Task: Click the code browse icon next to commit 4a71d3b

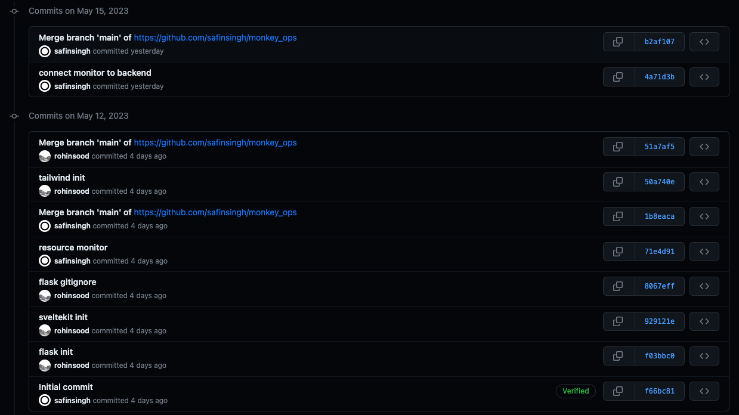Action: (704, 76)
